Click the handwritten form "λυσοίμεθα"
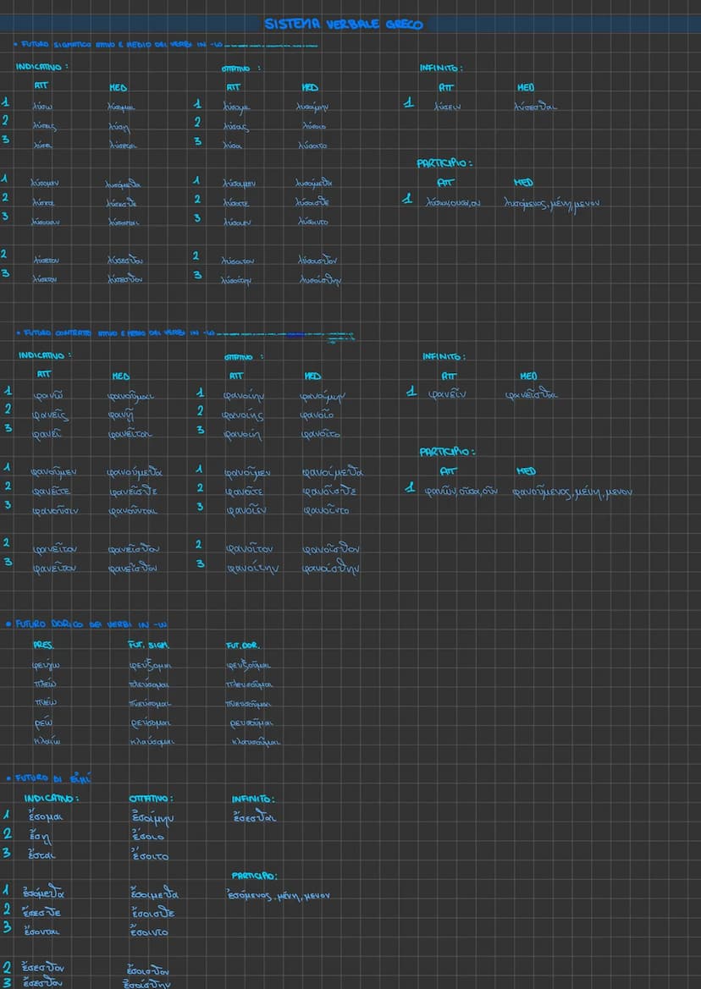 313,183
